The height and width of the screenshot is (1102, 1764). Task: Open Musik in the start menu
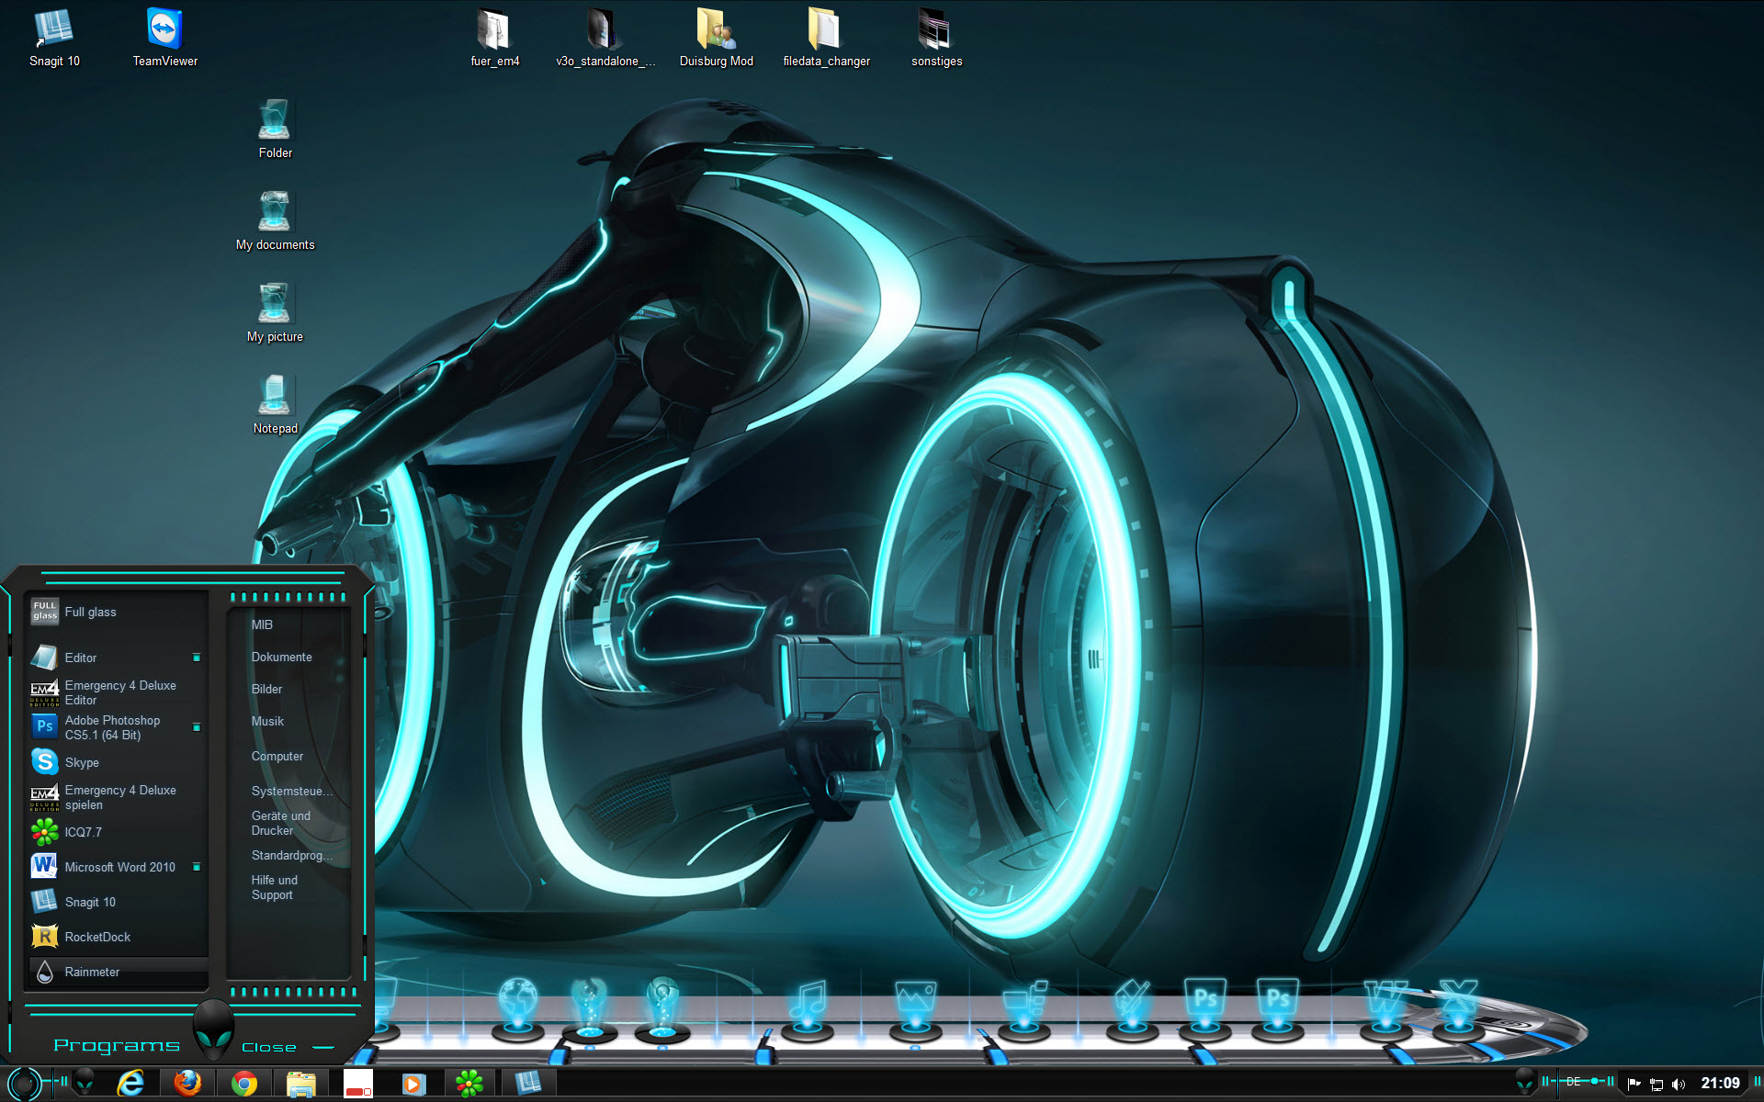267,721
